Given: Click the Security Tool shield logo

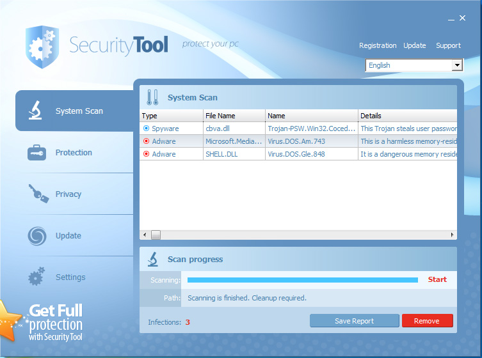Looking at the screenshot, I should tap(42, 47).
